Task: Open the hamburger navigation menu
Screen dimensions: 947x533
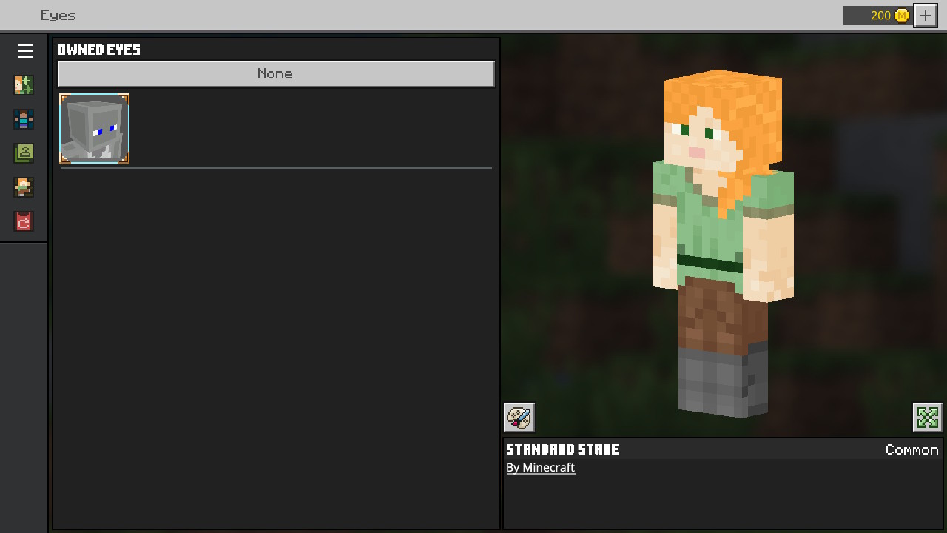Action: [24, 51]
